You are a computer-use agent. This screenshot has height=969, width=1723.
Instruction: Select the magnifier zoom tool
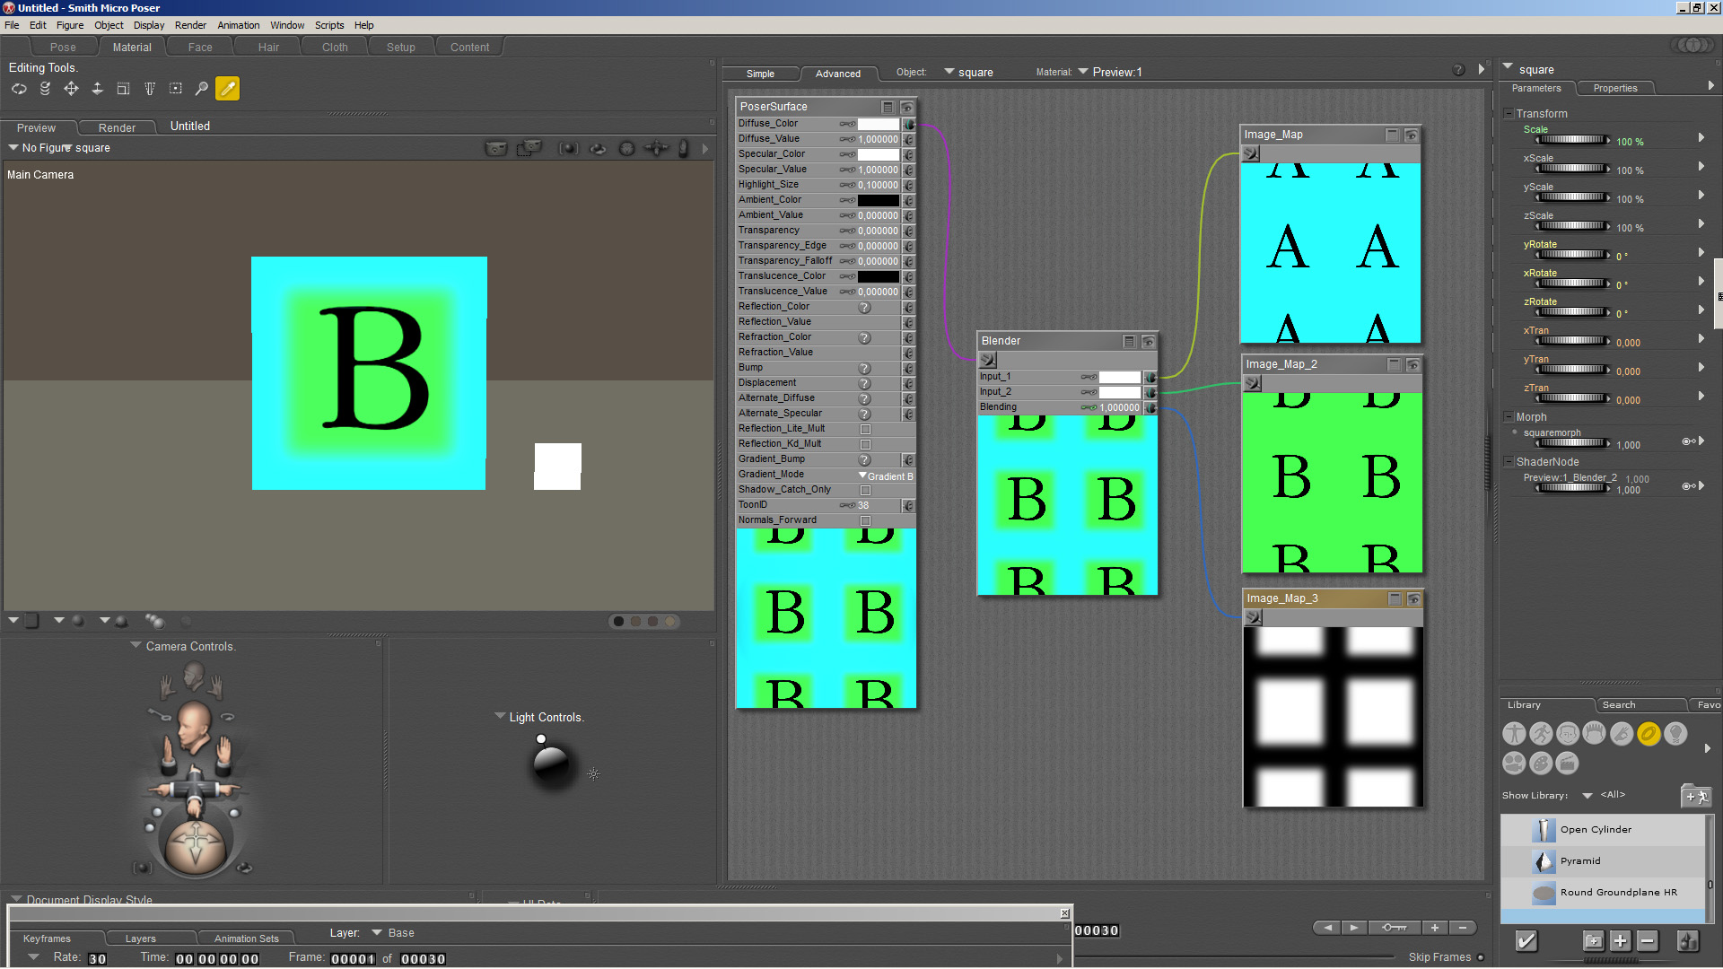(202, 89)
